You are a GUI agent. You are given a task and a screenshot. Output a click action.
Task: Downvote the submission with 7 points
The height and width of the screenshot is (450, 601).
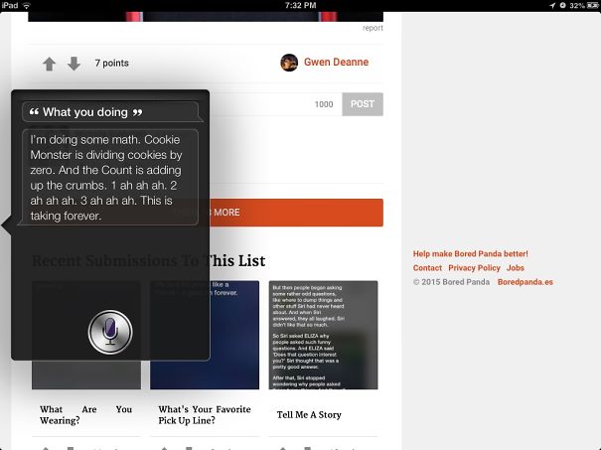pyautogui.click(x=74, y=64)
